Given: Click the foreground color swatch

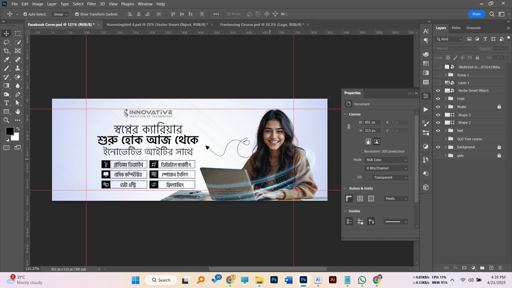Looking at the screenshot, I should pyautogui.click(x=9, y=131).
